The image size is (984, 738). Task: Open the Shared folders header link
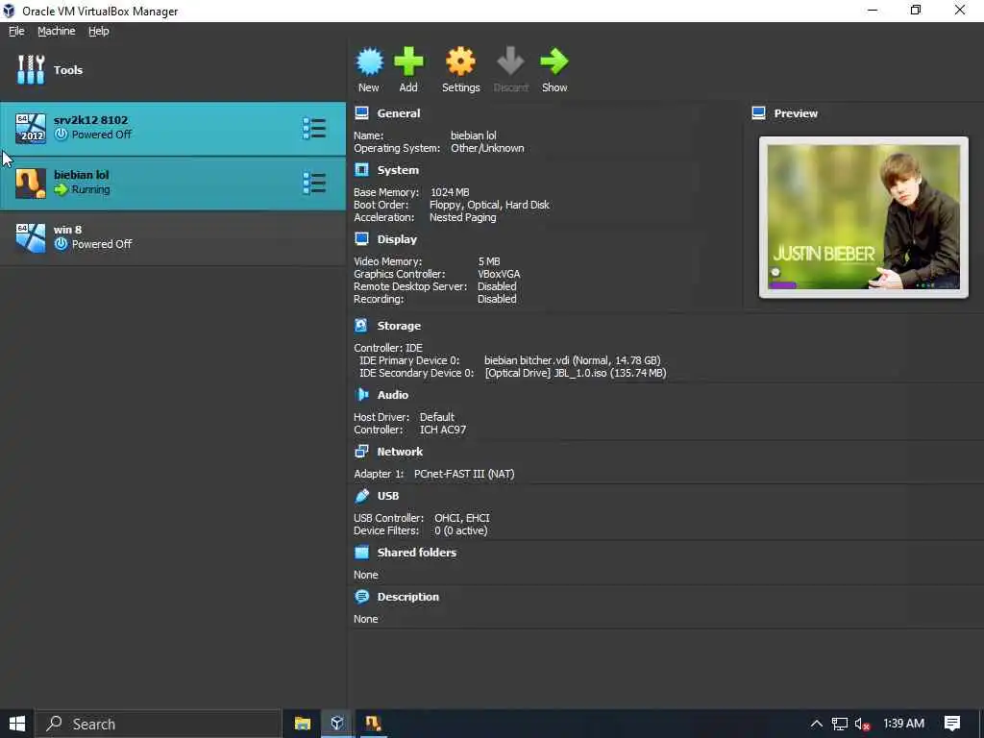pos(417,553)
